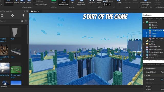Viewport: 164px width, 92px height.
Task: Open the toolbox creations lightbulb tab
Action: click(23, 16)
